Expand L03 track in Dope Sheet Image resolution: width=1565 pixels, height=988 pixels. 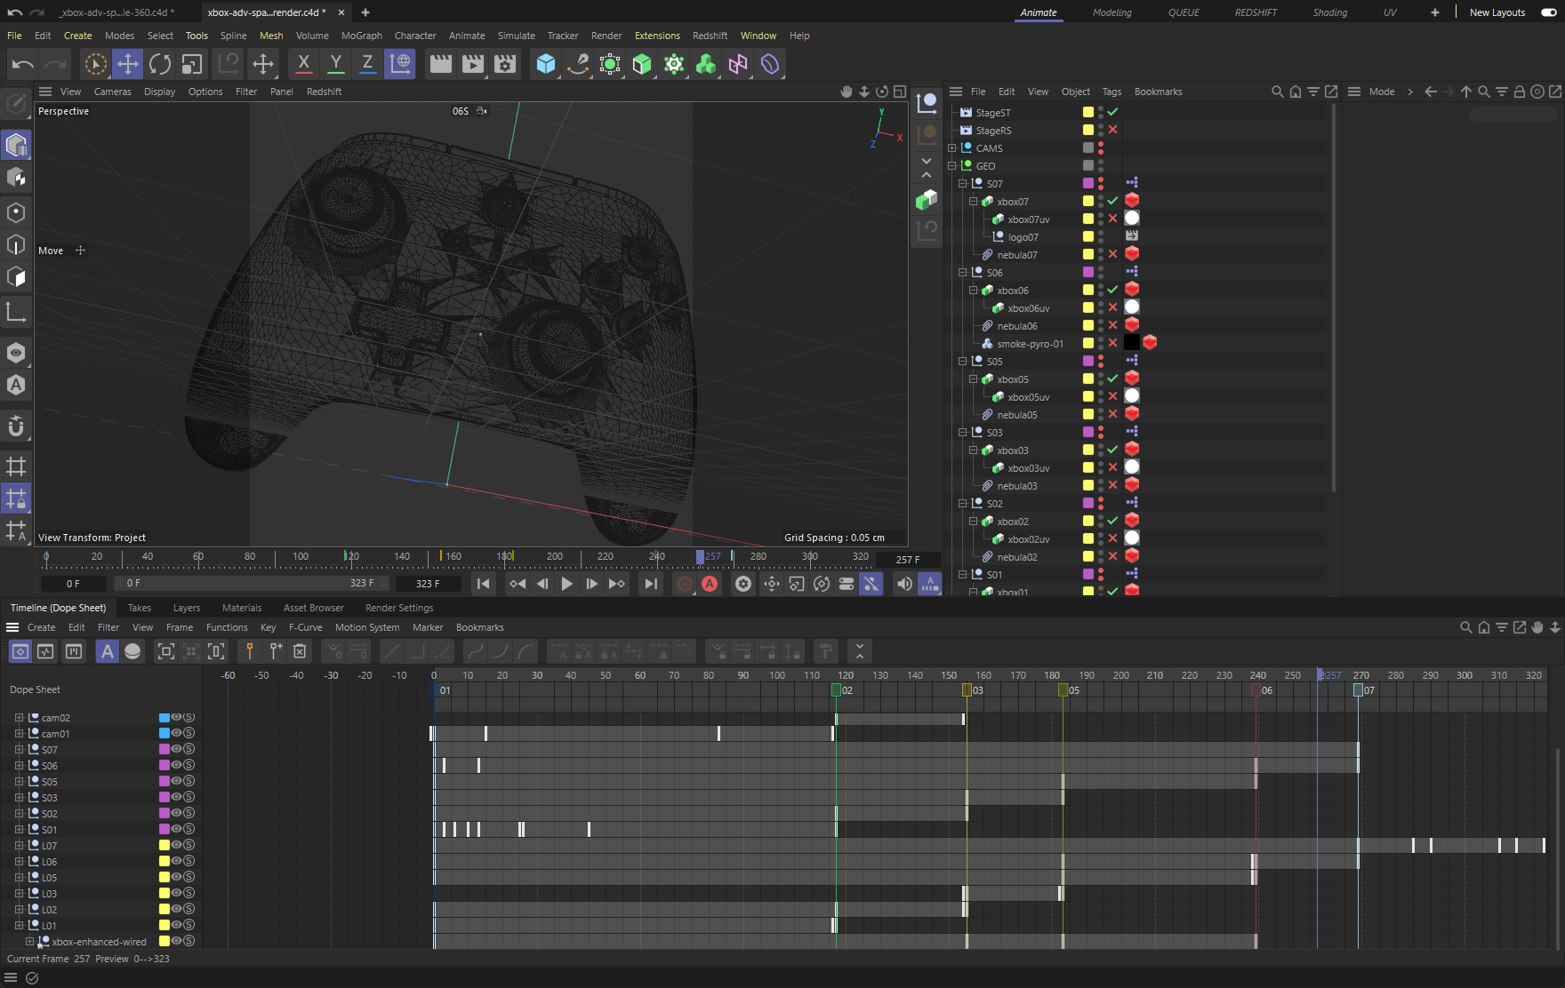click(x=19, y=894)
